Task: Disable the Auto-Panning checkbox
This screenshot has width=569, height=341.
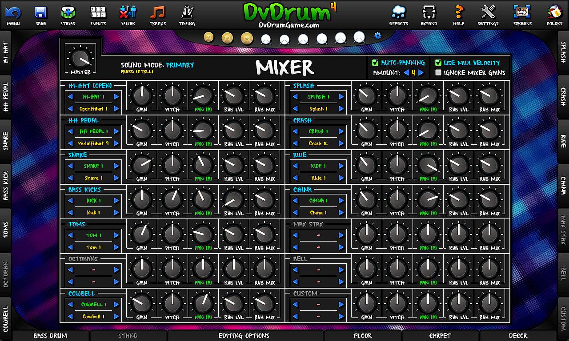Action: 375,63
